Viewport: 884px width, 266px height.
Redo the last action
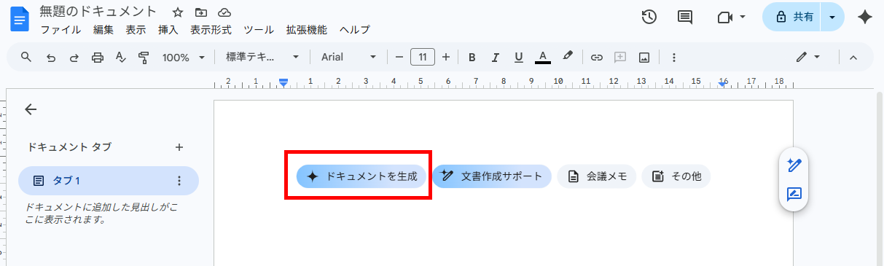74,57
